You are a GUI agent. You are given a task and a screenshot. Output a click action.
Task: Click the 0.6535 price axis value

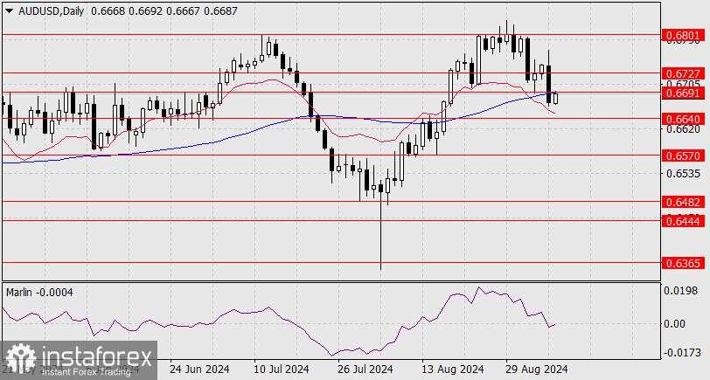[x=682, y=174]
